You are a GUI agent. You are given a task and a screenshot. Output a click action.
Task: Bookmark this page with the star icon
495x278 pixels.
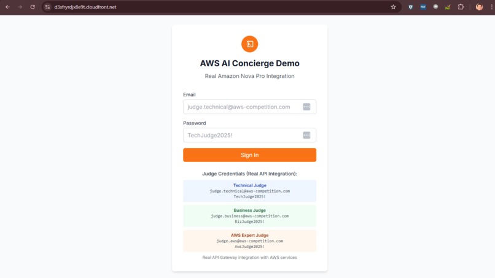click(393, 7)
